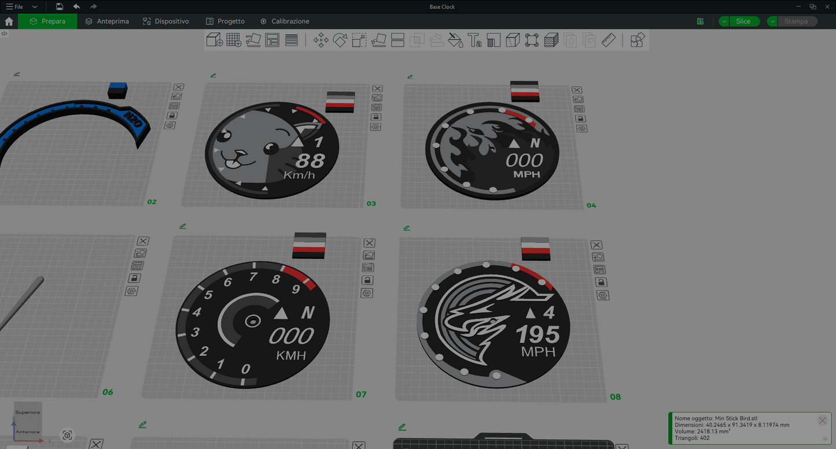Select the Lay on face tool
836x449 pixels.
tap(378, 40)
